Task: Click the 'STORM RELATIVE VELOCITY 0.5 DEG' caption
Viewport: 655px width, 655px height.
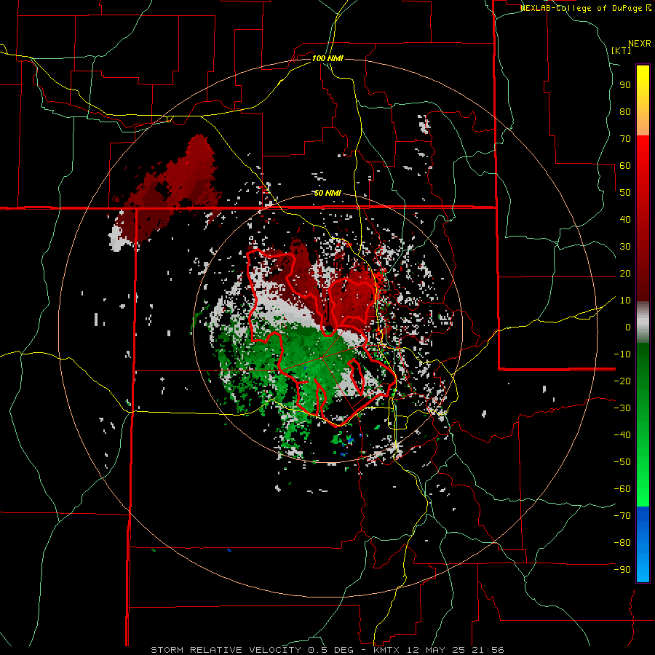Action: click(252, 650)
